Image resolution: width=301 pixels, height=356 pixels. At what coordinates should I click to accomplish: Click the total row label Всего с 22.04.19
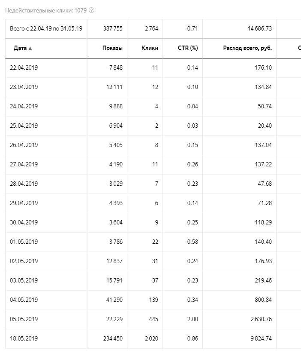(46, 29)
